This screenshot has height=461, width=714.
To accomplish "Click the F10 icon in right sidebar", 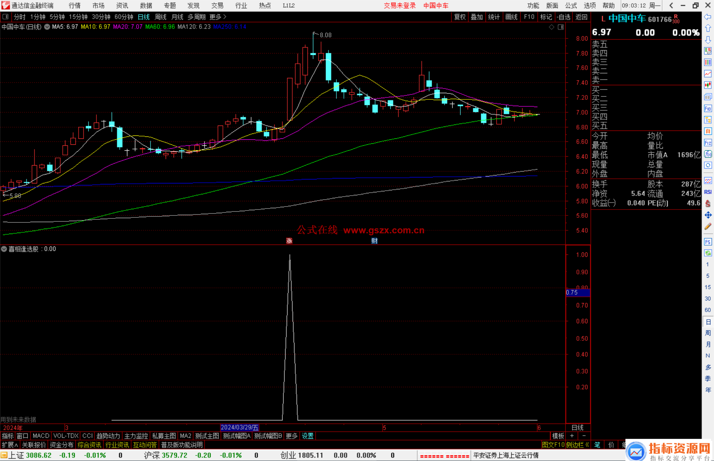I will point(708,108).
